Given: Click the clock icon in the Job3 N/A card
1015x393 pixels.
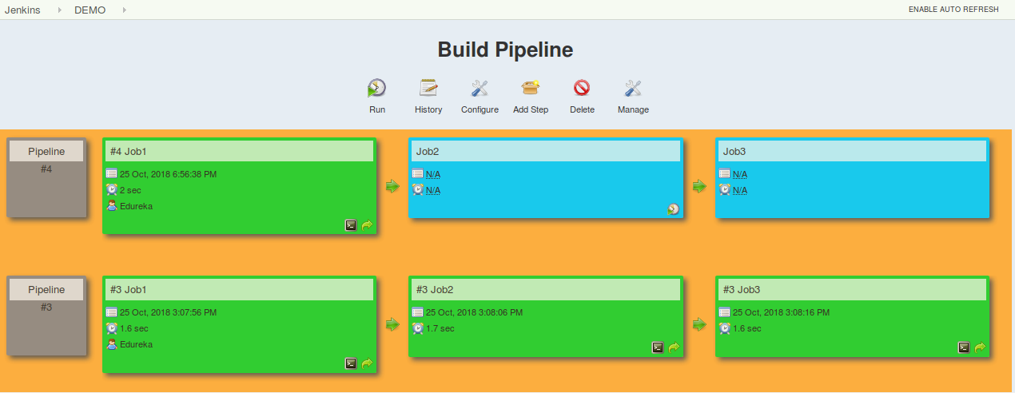Looking at the screenshot, I should pos(725,189).
